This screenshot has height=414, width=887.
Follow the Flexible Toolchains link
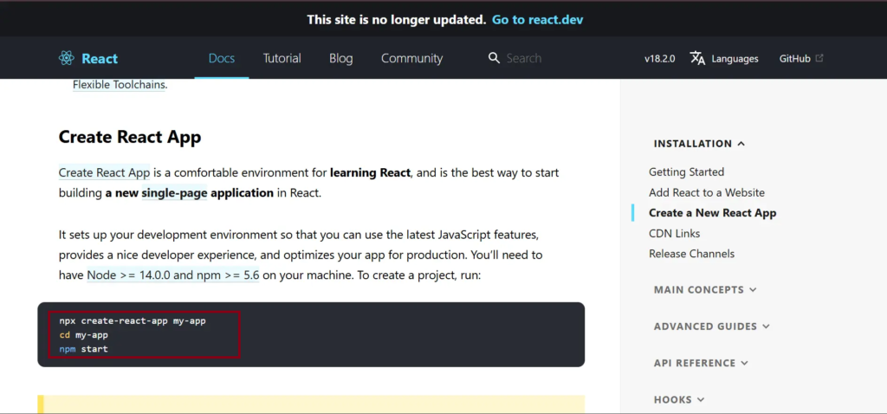pos(120,85)
